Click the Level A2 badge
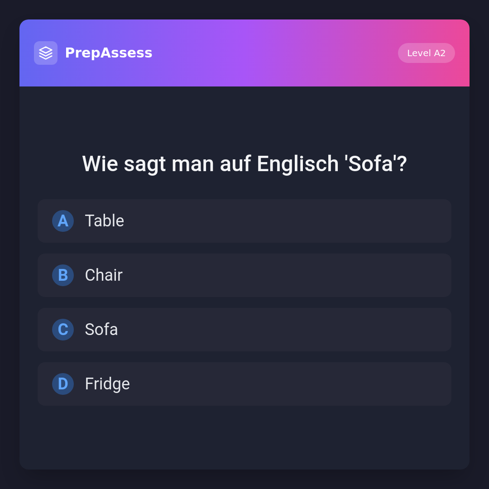Image resolution: width=489 pixels, height=489 pixels. coord(426,53)
